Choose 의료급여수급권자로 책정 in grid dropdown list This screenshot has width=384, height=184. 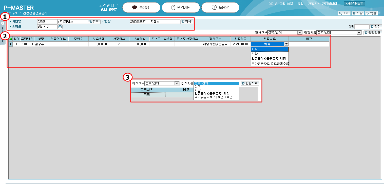[x=270, y=59]
